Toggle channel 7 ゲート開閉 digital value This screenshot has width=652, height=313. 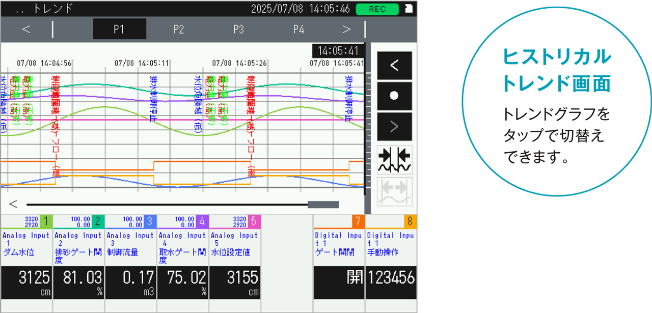tap(339, 278)
